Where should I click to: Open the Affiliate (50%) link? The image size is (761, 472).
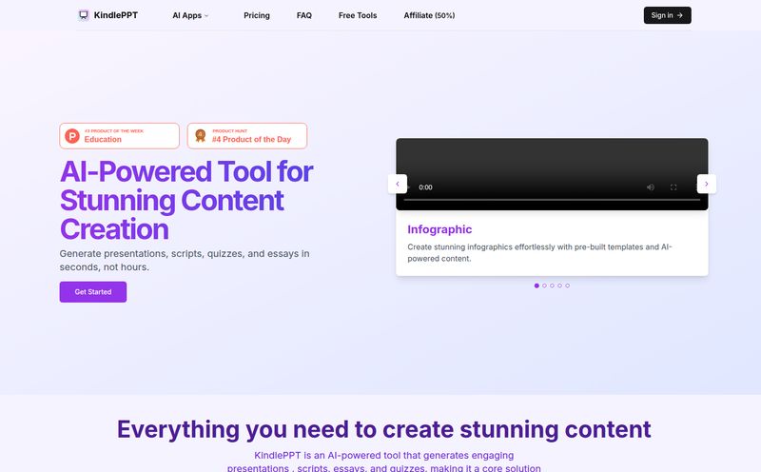pos(429,15)
